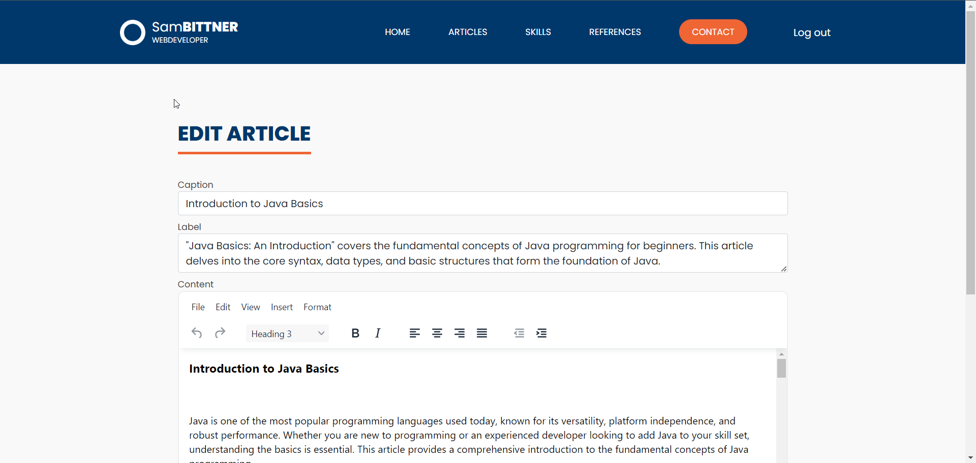Viewport: 976px width, 463px height.
Task: Align text right in the editor
Action: point(460,333)
